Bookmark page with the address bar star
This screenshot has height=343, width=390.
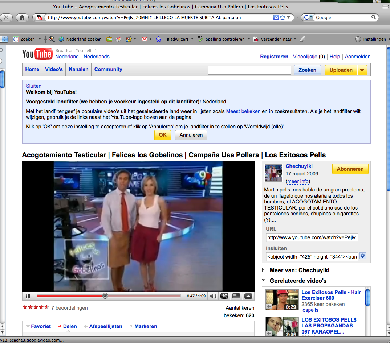point(282,17)
